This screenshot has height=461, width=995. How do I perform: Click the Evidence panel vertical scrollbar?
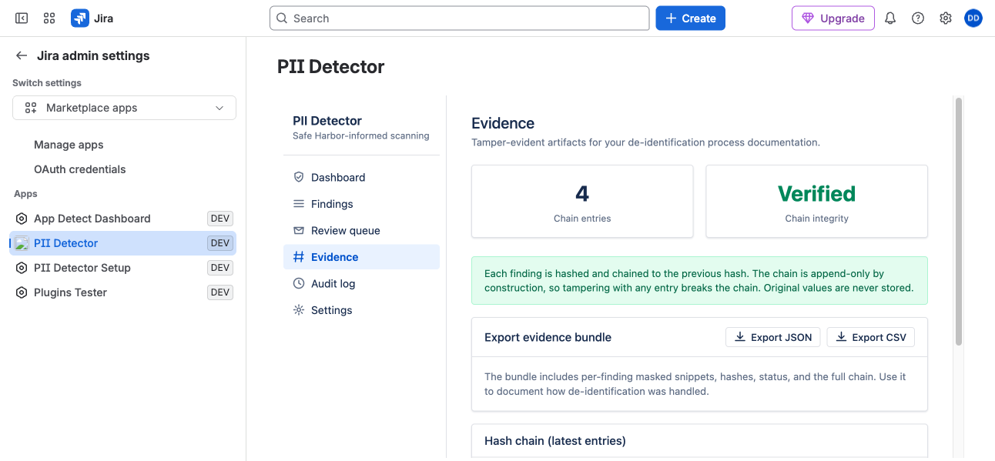point(959,221)
